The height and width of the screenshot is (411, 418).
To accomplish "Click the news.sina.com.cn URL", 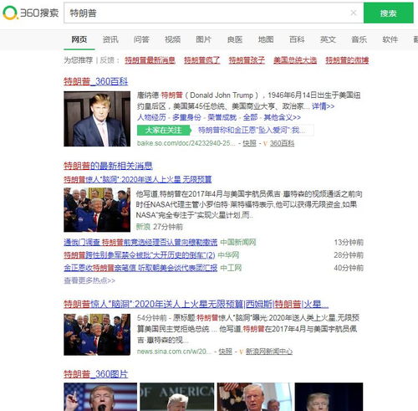I will [x=174, y=352].
